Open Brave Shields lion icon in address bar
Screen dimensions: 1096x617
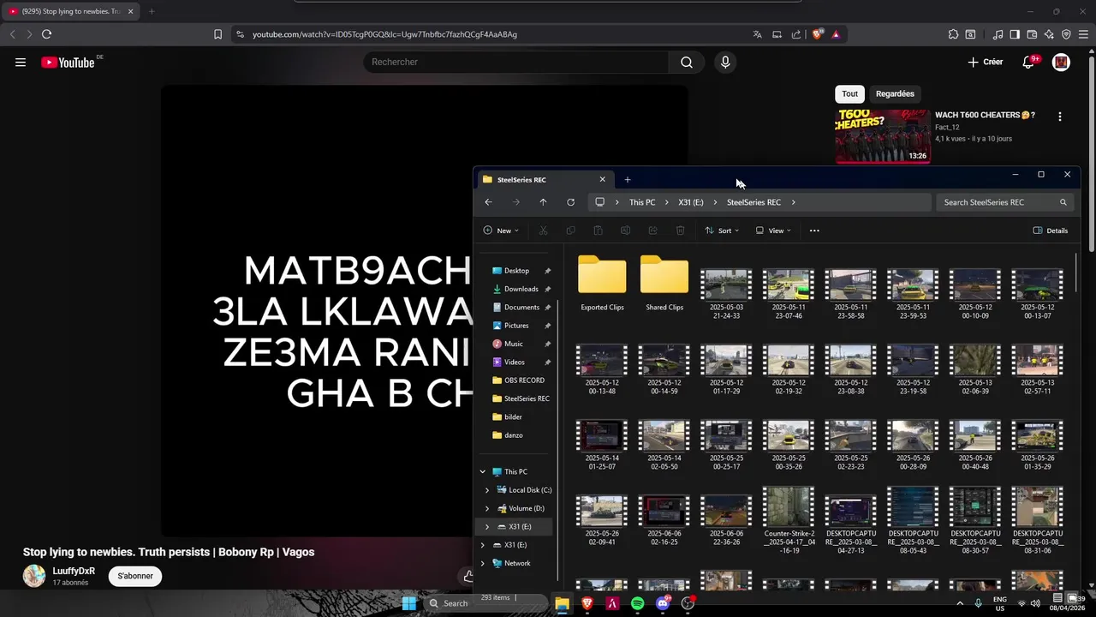click(x=818, y=34)
